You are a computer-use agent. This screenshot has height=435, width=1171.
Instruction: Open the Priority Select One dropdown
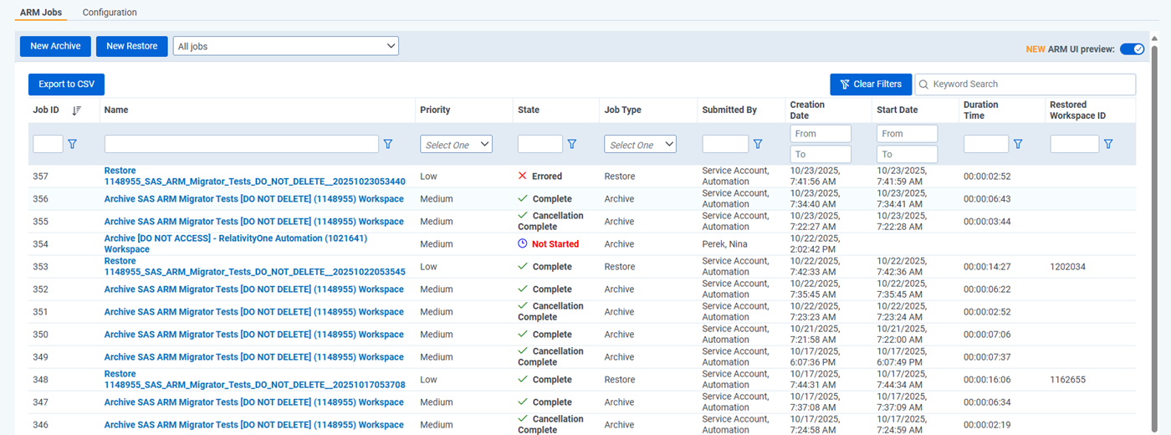(x=456, y=145)
